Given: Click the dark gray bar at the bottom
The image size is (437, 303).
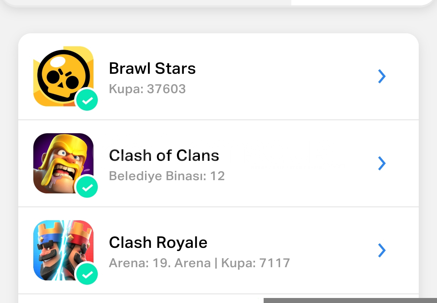Looking at the screenshot, I should [x=350, y=300].
